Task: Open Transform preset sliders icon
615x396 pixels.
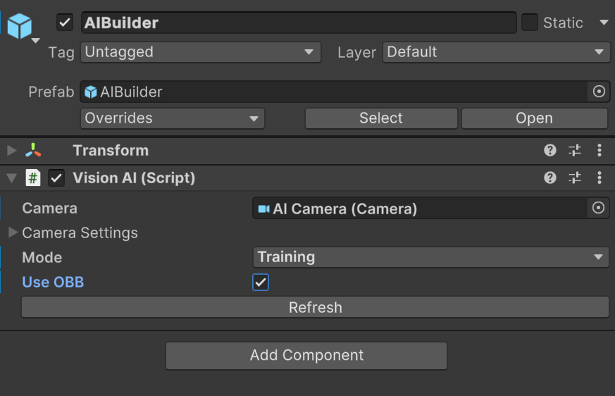Action: (575, 150)
